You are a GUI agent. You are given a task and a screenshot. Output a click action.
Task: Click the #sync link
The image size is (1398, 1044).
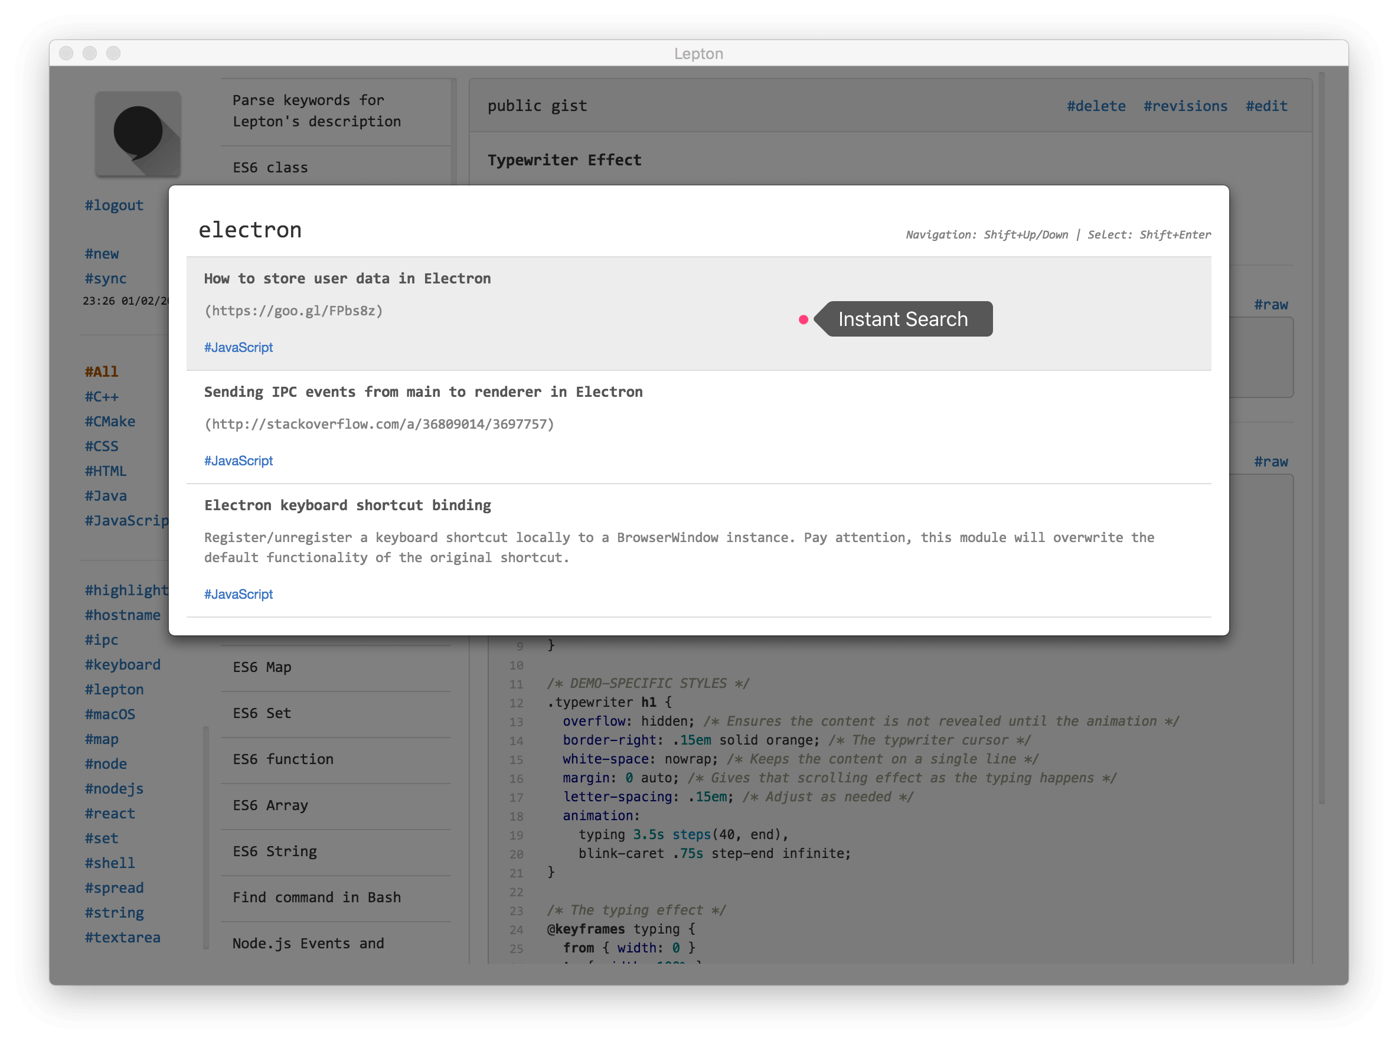(106, 278)
